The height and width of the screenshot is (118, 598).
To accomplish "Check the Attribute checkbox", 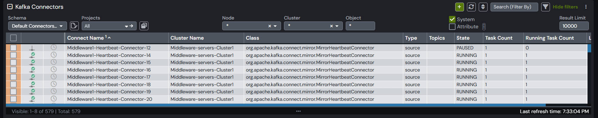I will [x=452, y=27].
